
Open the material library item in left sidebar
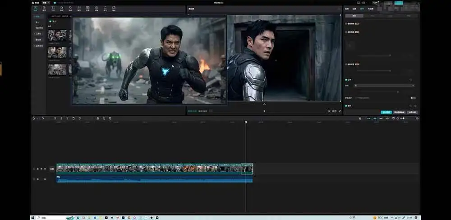click(x=38, y=40)
